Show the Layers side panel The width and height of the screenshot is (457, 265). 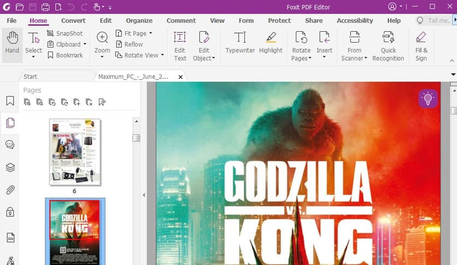click(x=10, y=168)
